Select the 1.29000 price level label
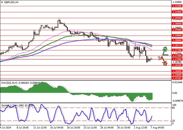Image resolution: width=183 pixels, height=130 pixels. (x=177, y=36)
